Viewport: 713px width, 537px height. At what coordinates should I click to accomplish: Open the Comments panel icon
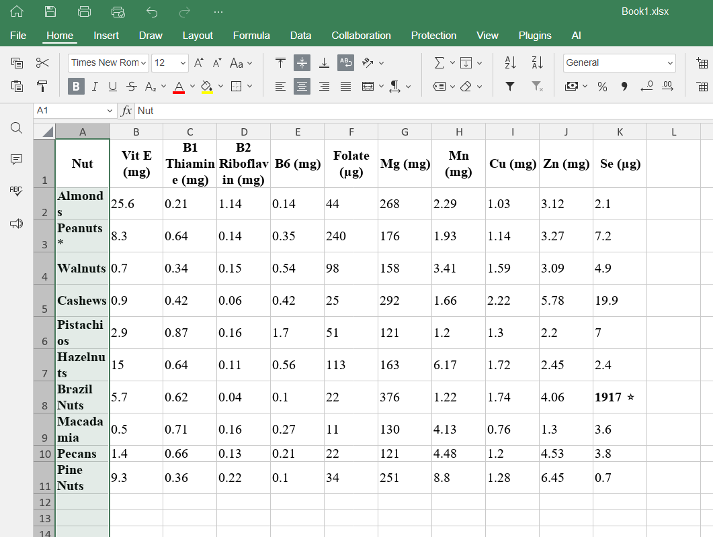click(17, 160)
